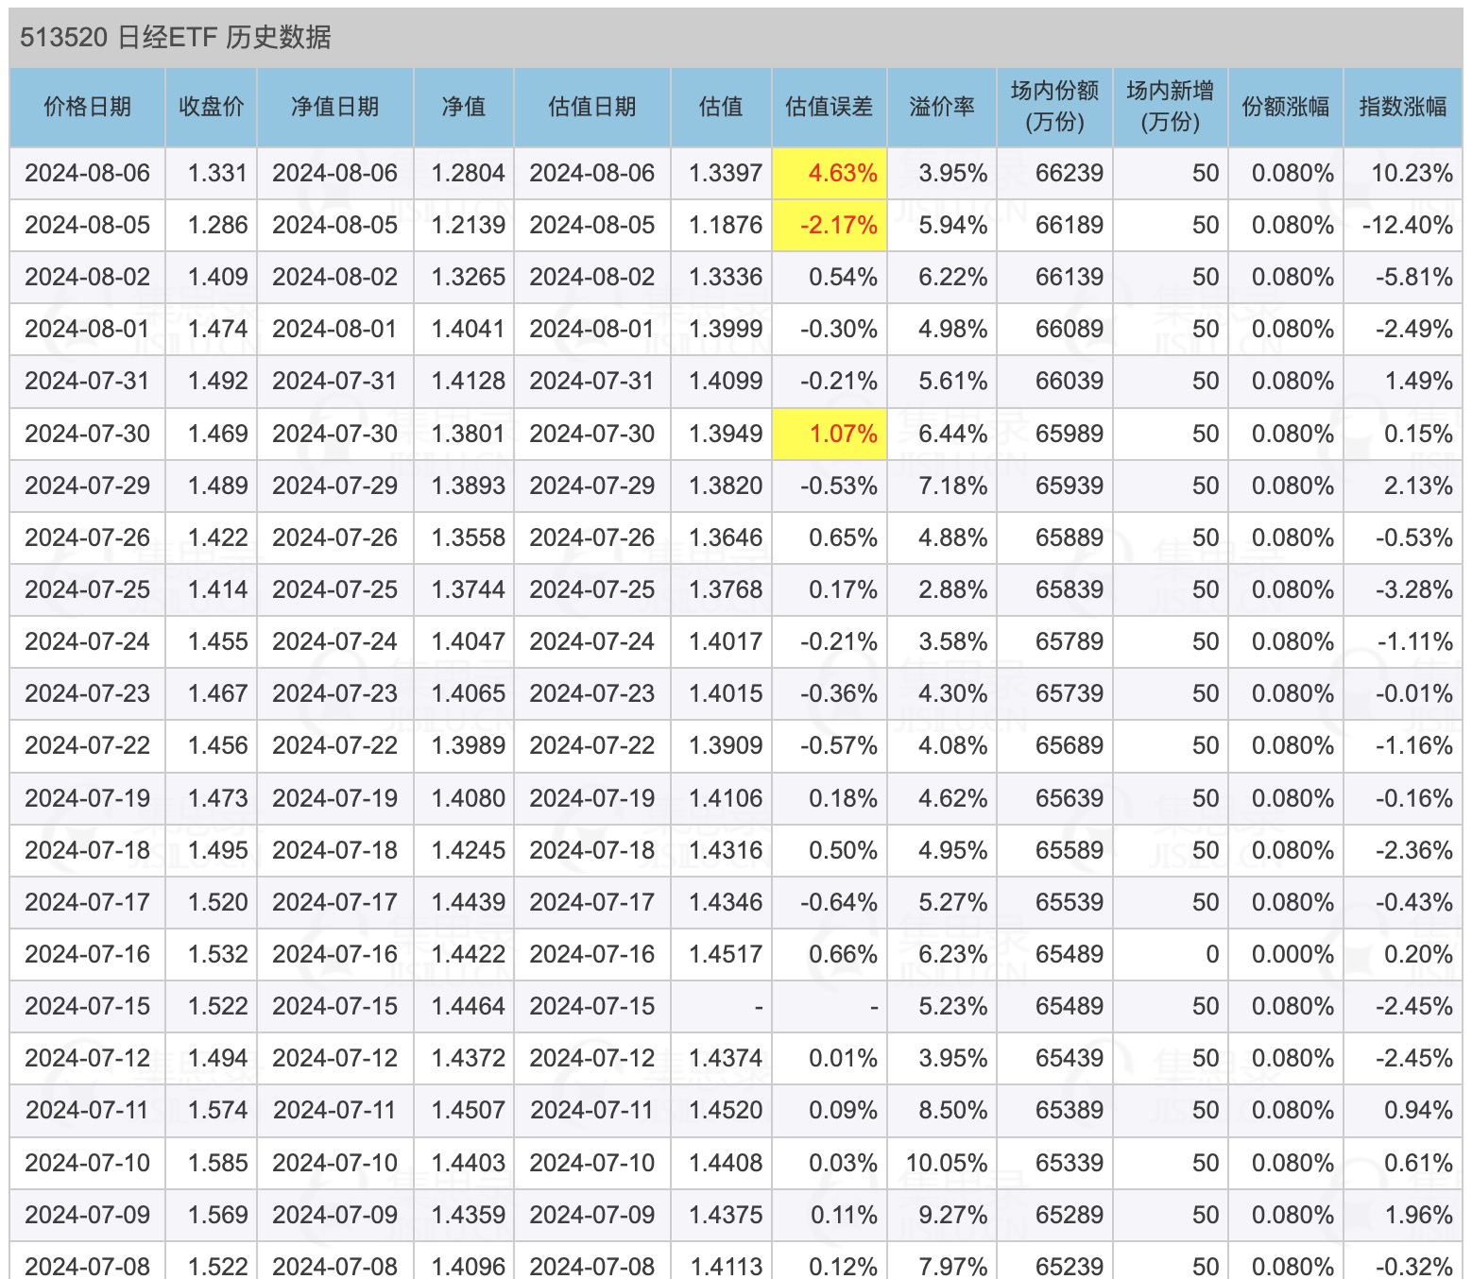Screen dimensions: 1472x1279
Task: Click the 估值误差 column header
Action: (829, 107)
